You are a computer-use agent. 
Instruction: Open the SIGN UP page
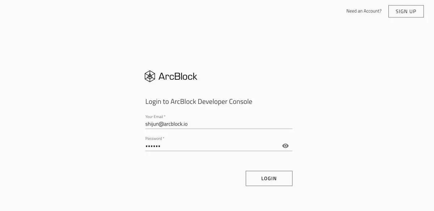click(406, 11)
